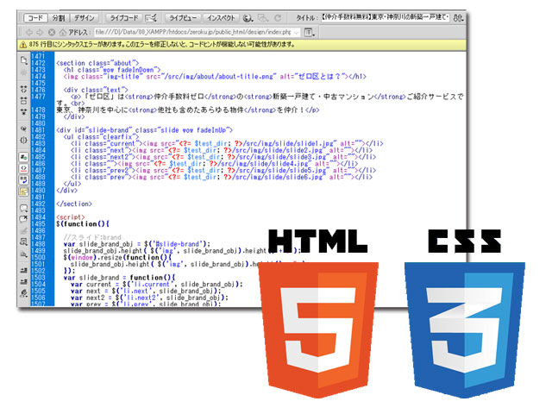The image size is (552, 414).
Task: Click line number 1500
Action: (38, 257)
